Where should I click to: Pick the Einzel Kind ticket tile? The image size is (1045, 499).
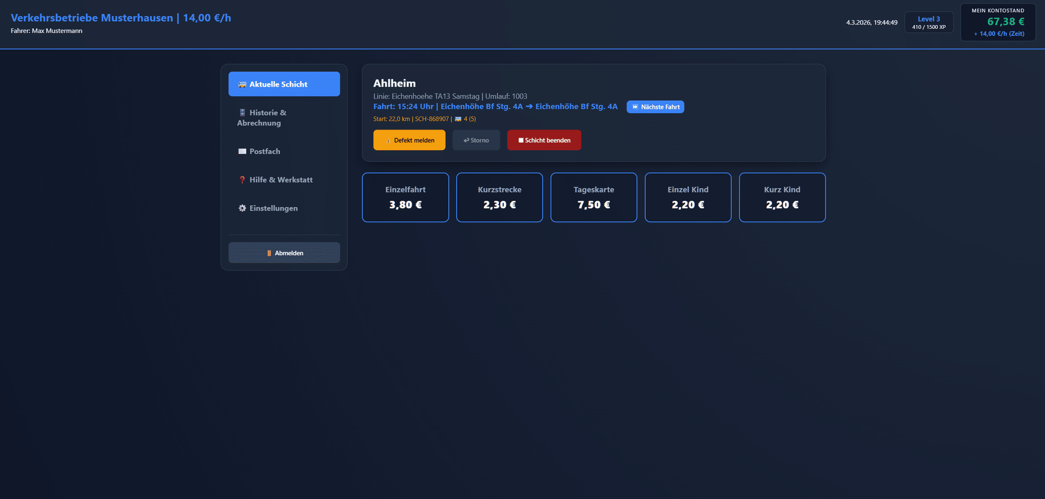687,198
